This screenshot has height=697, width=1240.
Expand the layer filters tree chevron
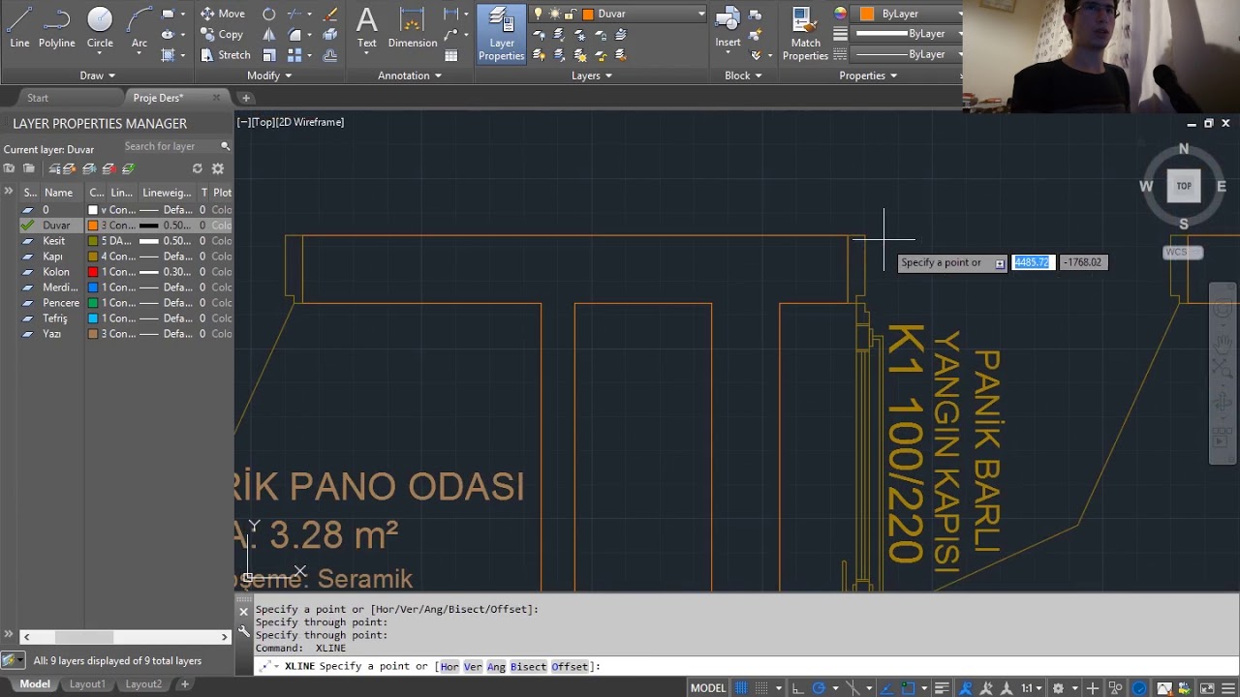click(x=9, y=192)
